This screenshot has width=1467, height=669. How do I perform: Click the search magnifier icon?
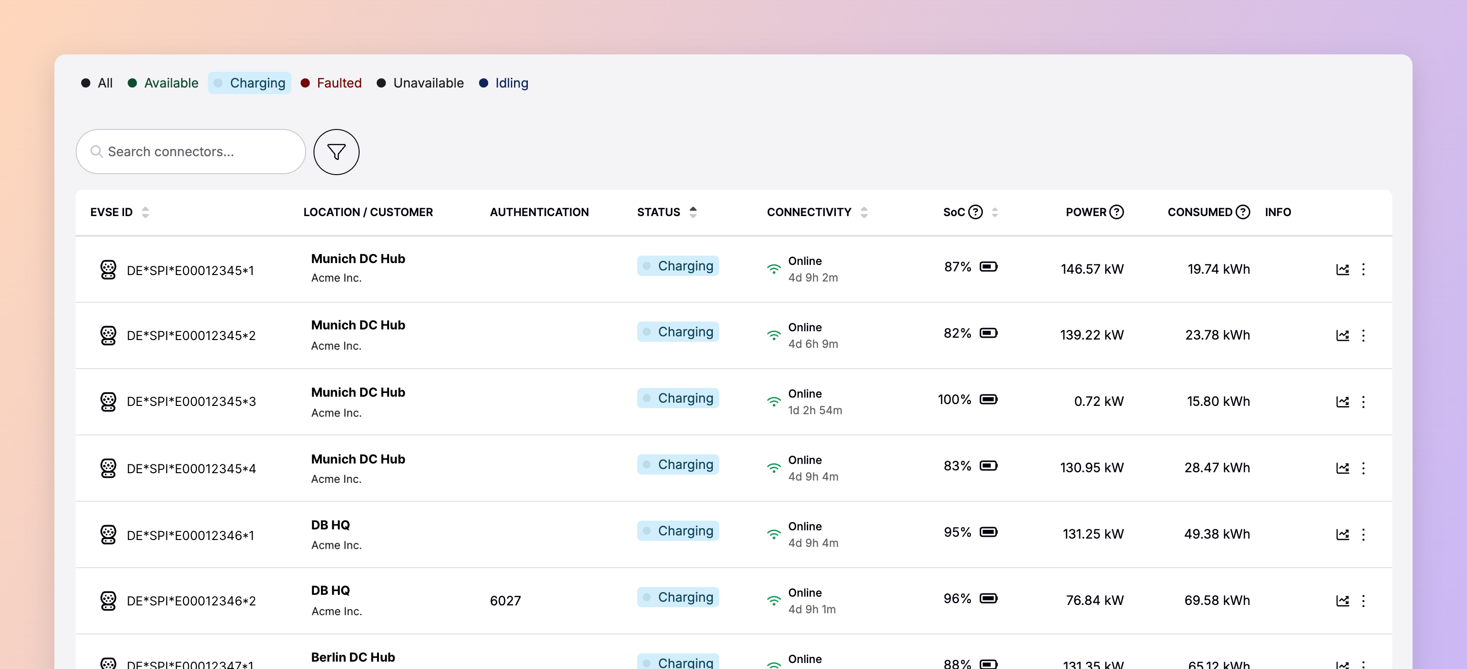point(96,152)
